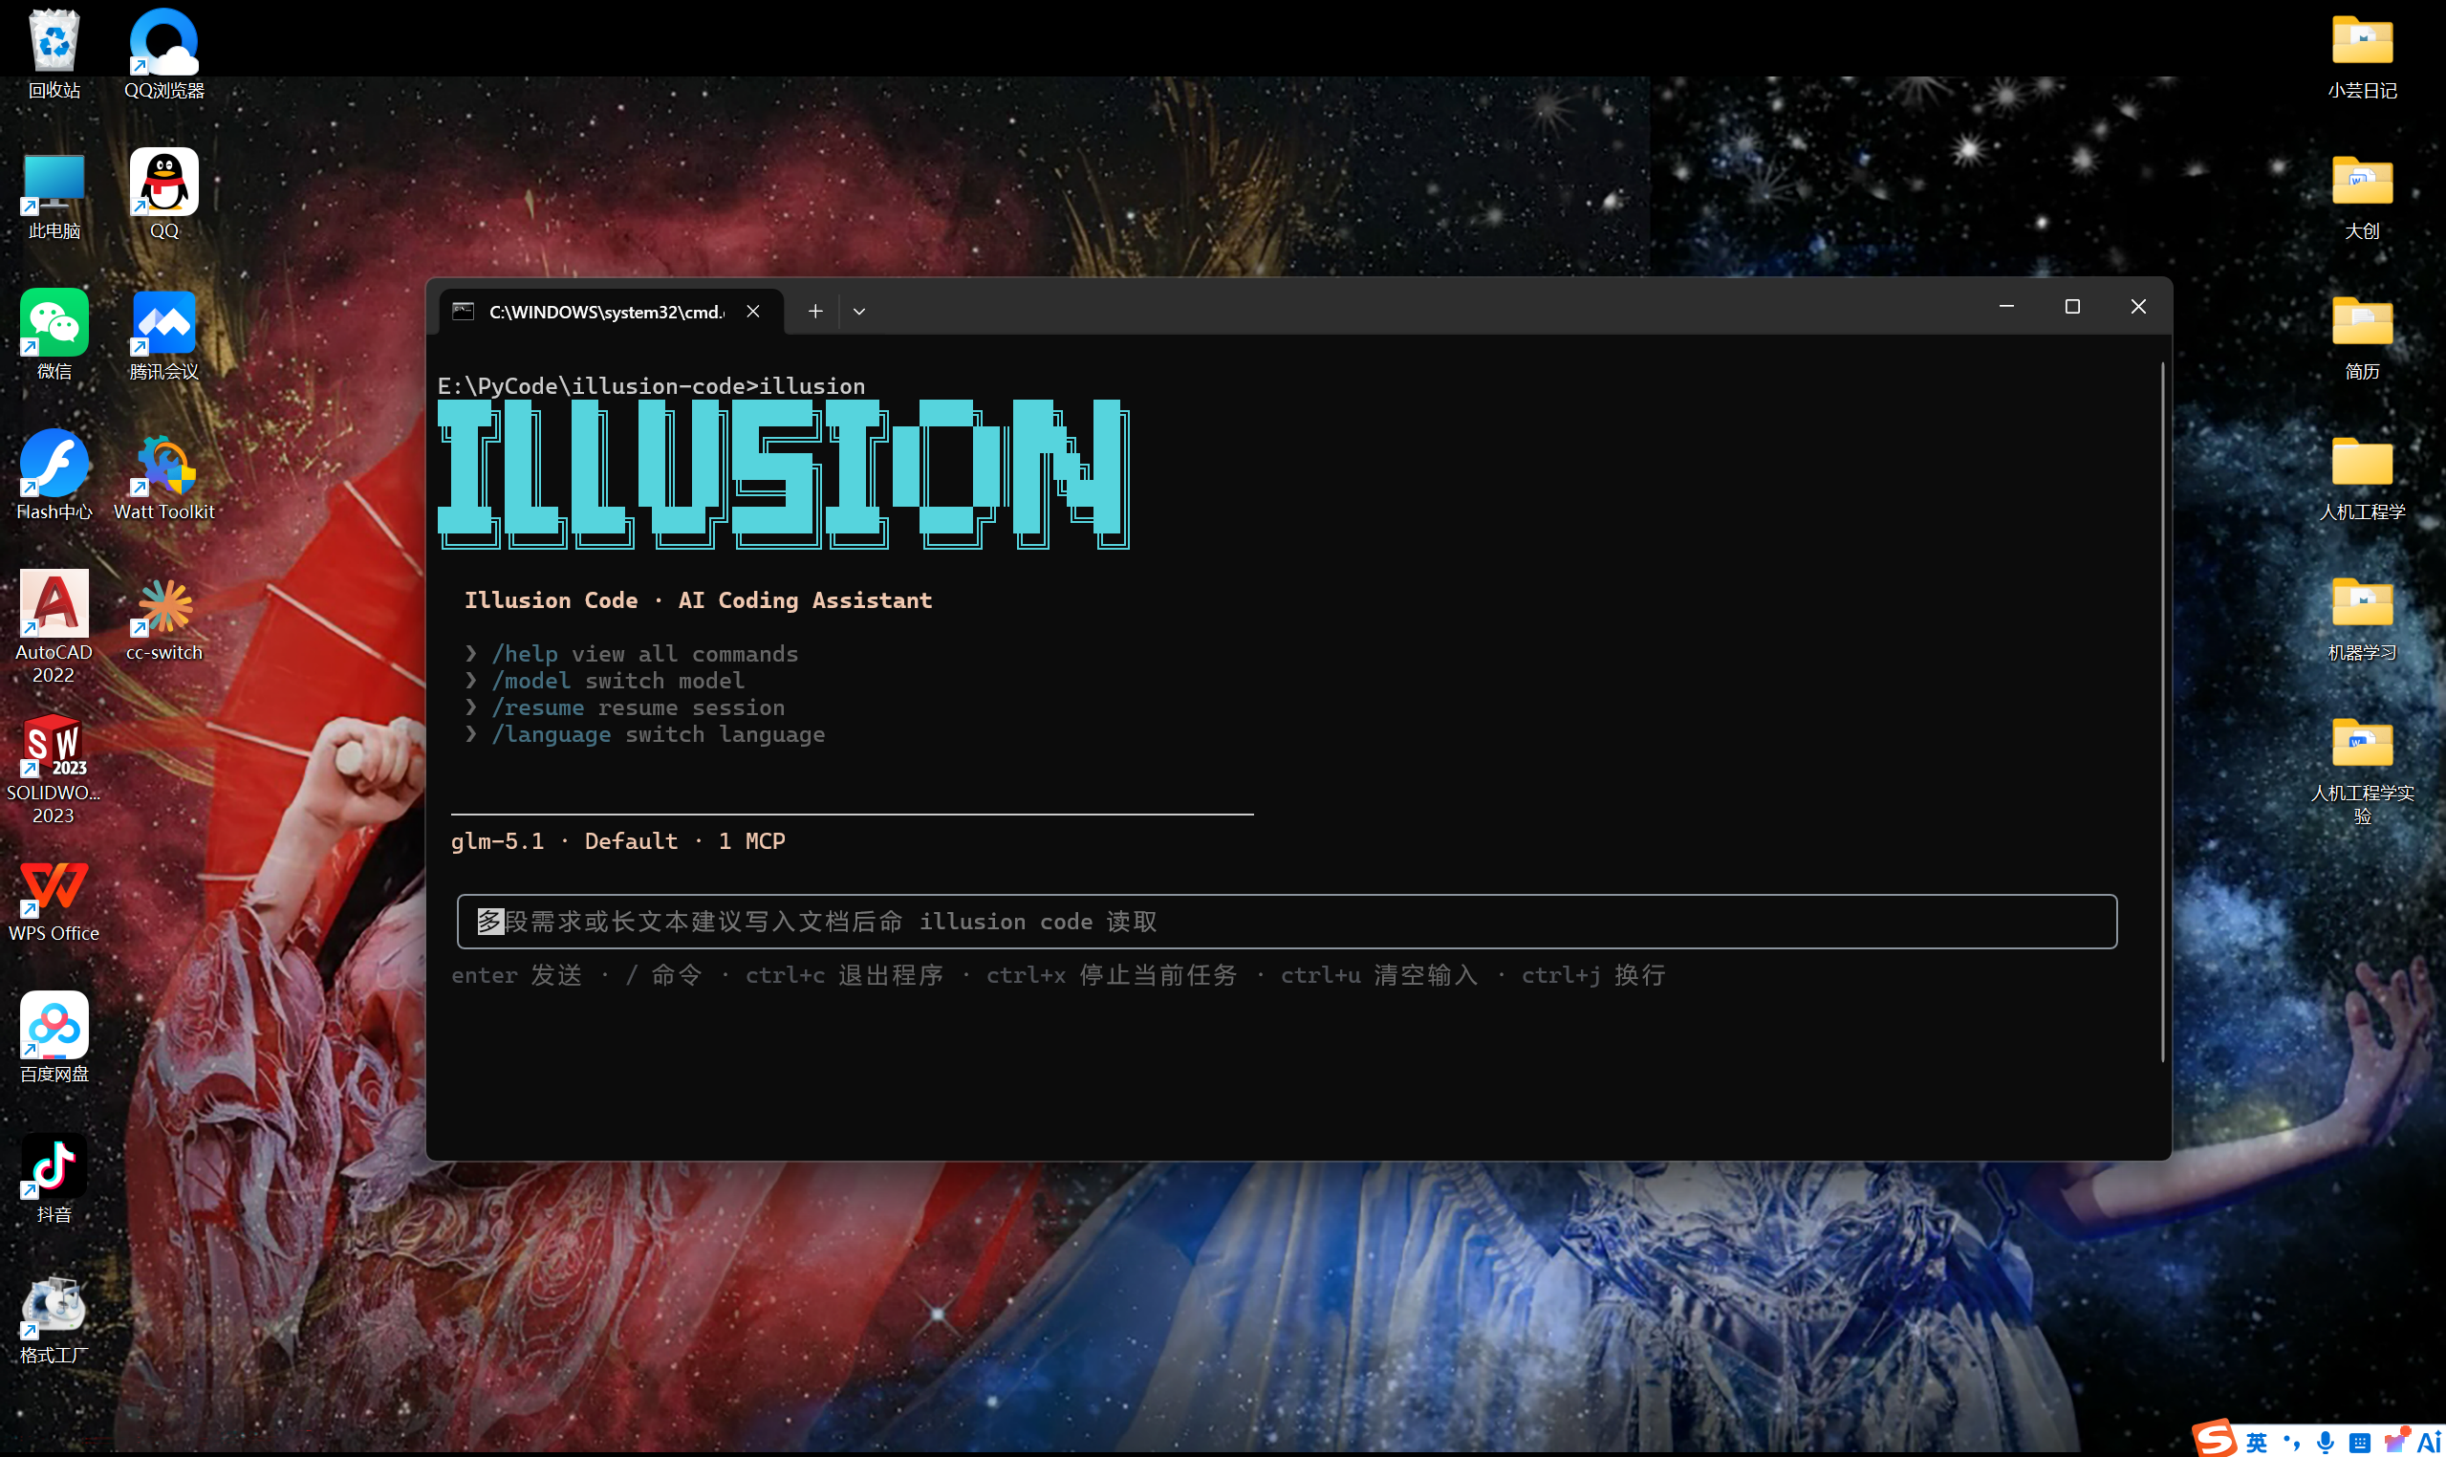This screenshot has height=1457, width=2446.
Task: Open Sogou soft keyboard icon
Action: pos(2360,1444)
